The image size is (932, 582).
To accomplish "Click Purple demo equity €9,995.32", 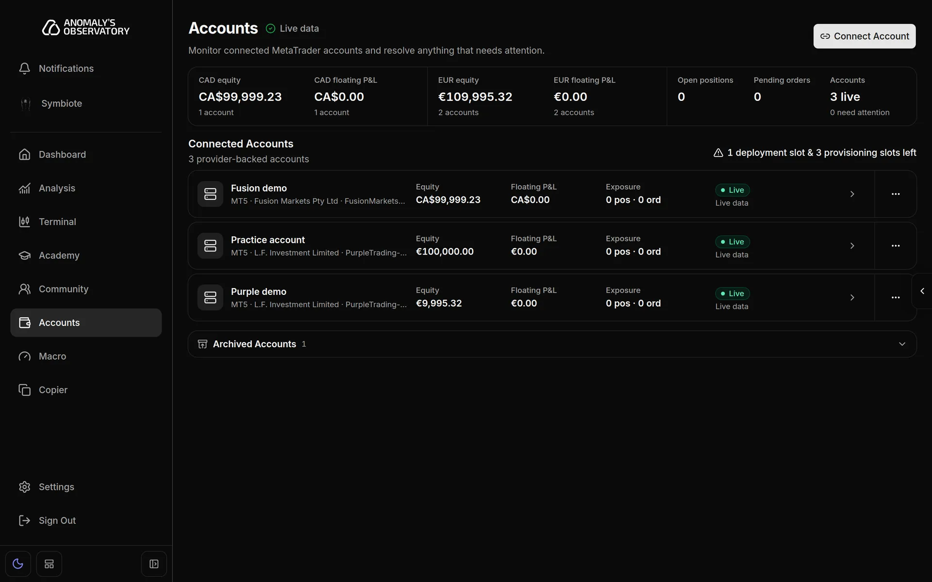I will coord(439,303).
